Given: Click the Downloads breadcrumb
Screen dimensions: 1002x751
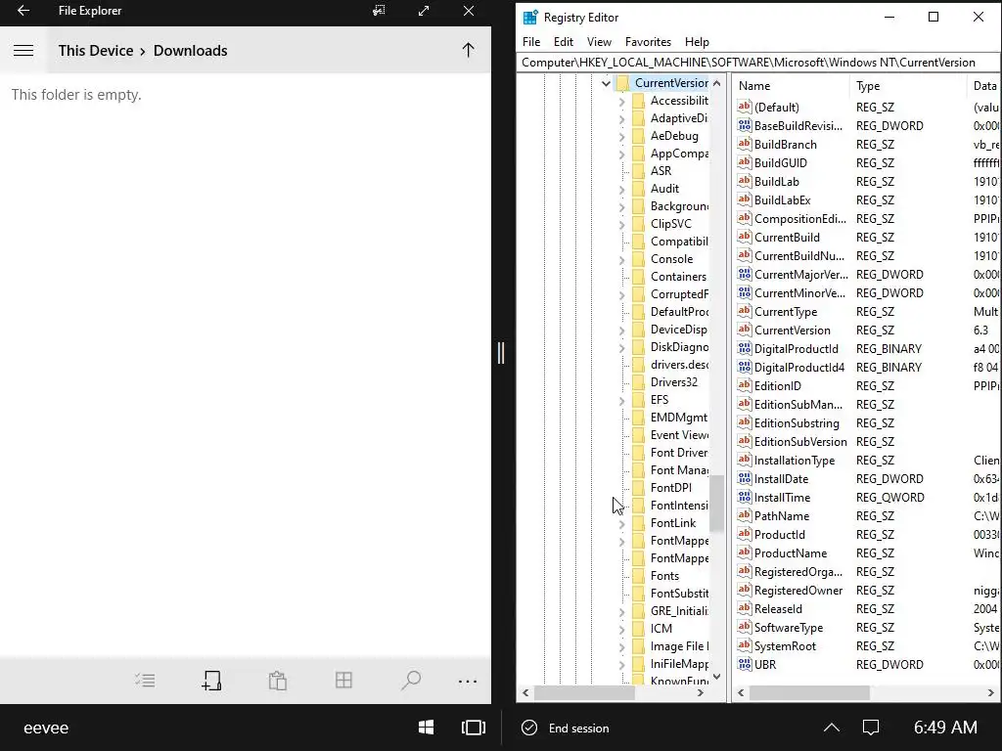Looking at the screenshot, I should (191, 51).
